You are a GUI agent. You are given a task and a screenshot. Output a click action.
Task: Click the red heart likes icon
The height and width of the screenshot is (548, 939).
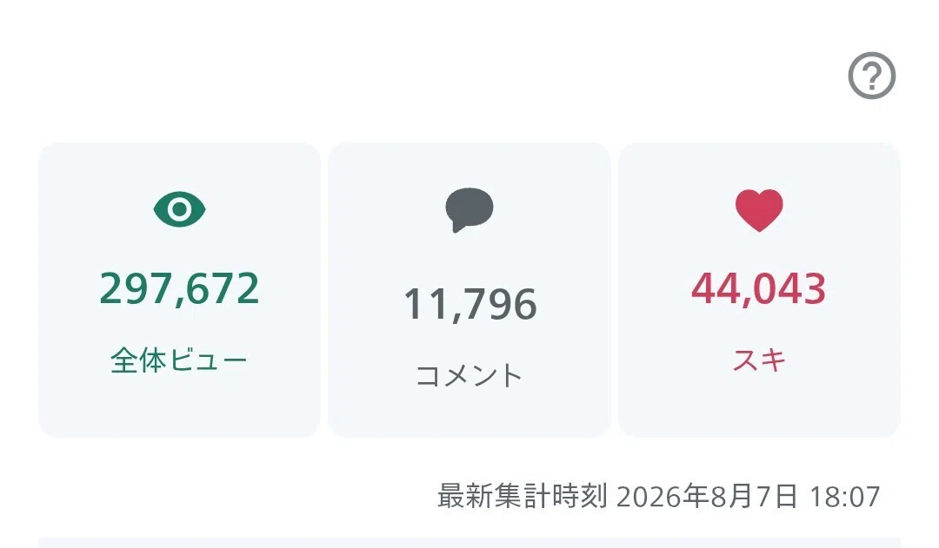[759, 210]
